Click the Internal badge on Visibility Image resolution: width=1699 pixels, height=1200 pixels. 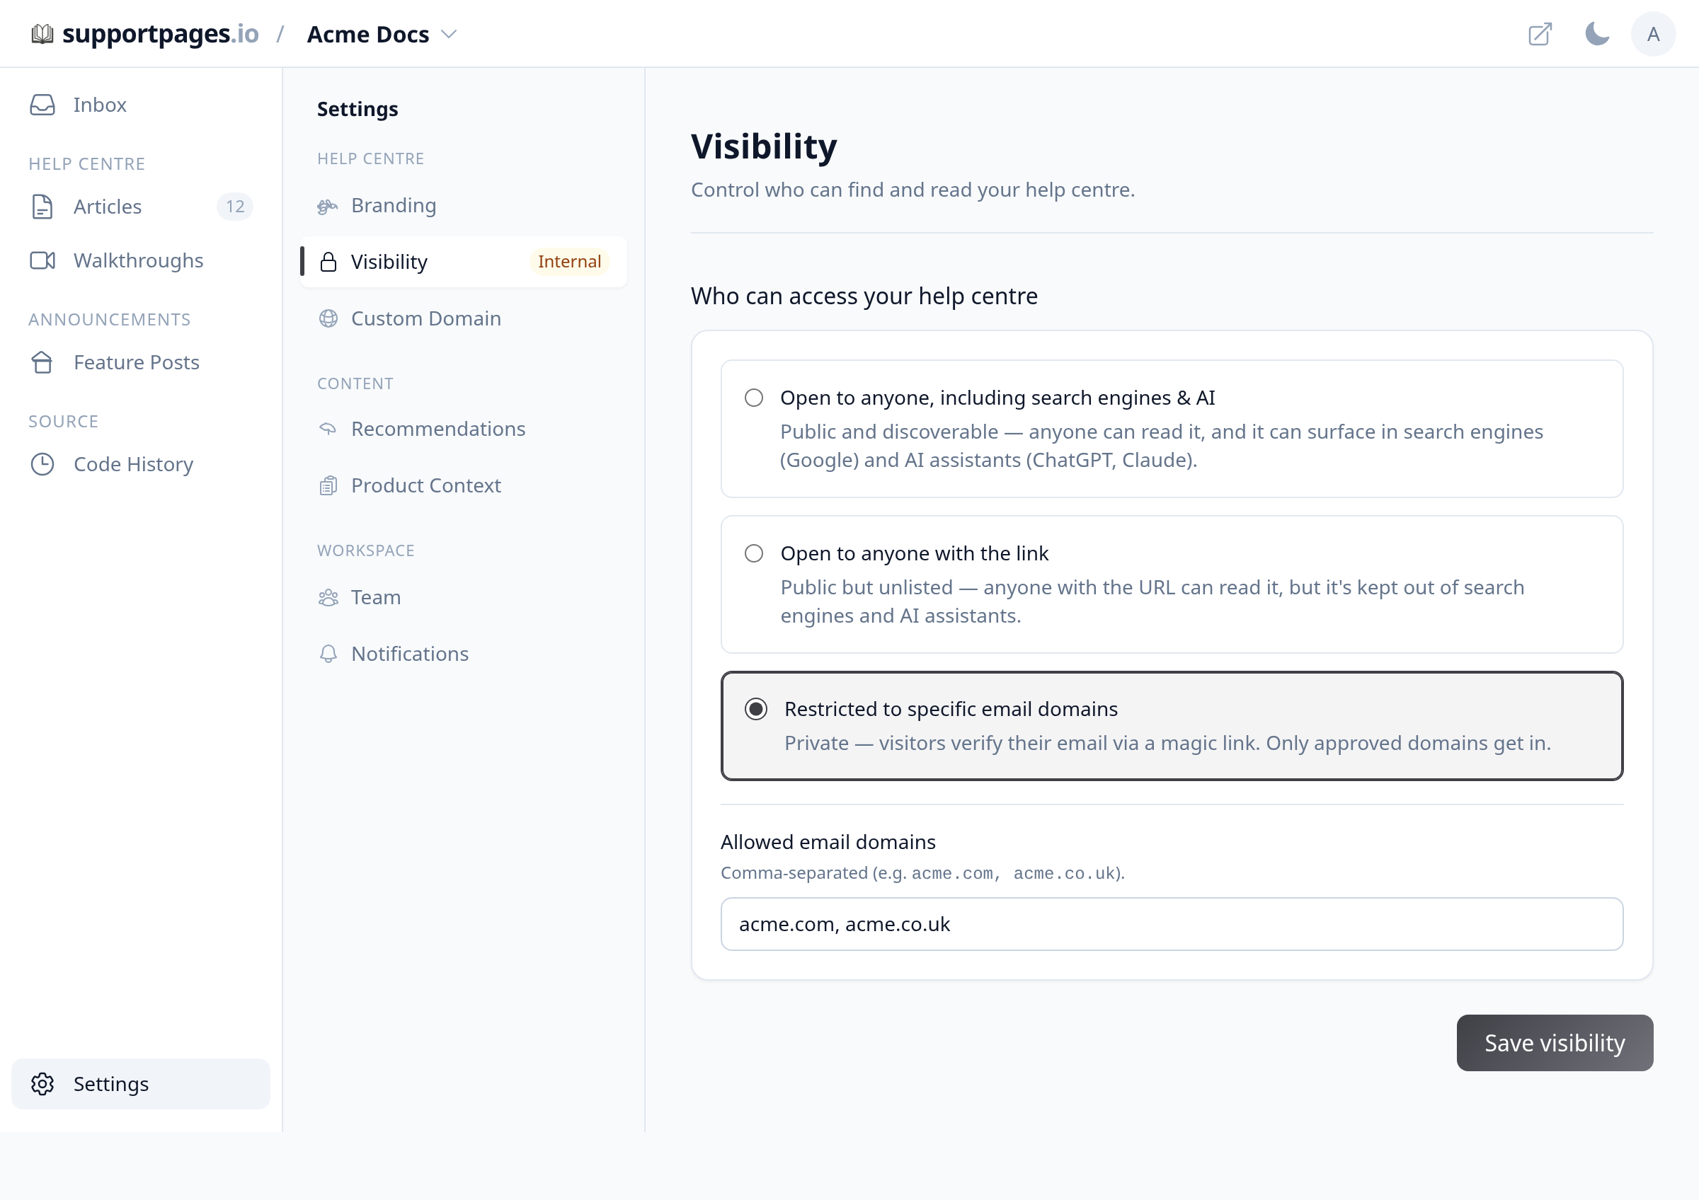[x=569, y=262]
